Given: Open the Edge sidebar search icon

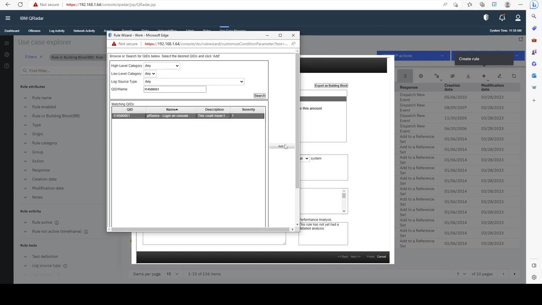Looking at the screenshot, I should (534, 16).
